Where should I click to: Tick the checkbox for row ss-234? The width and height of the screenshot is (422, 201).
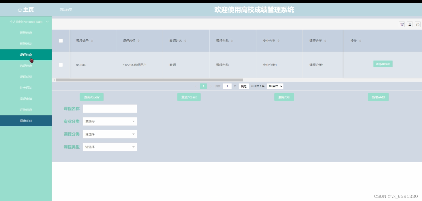(61, 65)
